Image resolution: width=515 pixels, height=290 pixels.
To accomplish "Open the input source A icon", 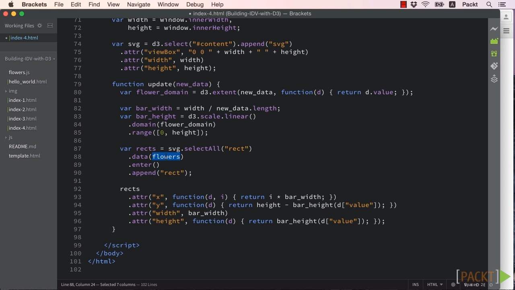I will [x=452, y=4].
